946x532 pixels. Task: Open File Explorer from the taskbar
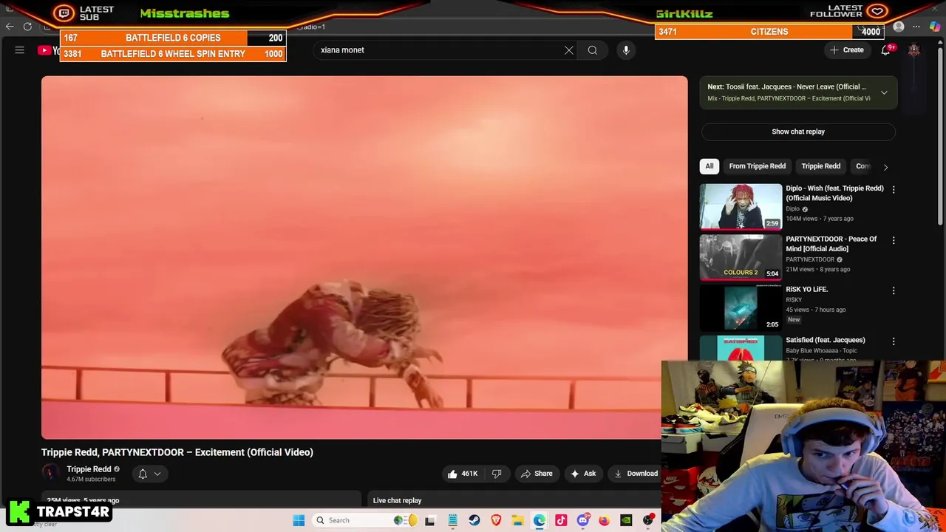point(517,520)
